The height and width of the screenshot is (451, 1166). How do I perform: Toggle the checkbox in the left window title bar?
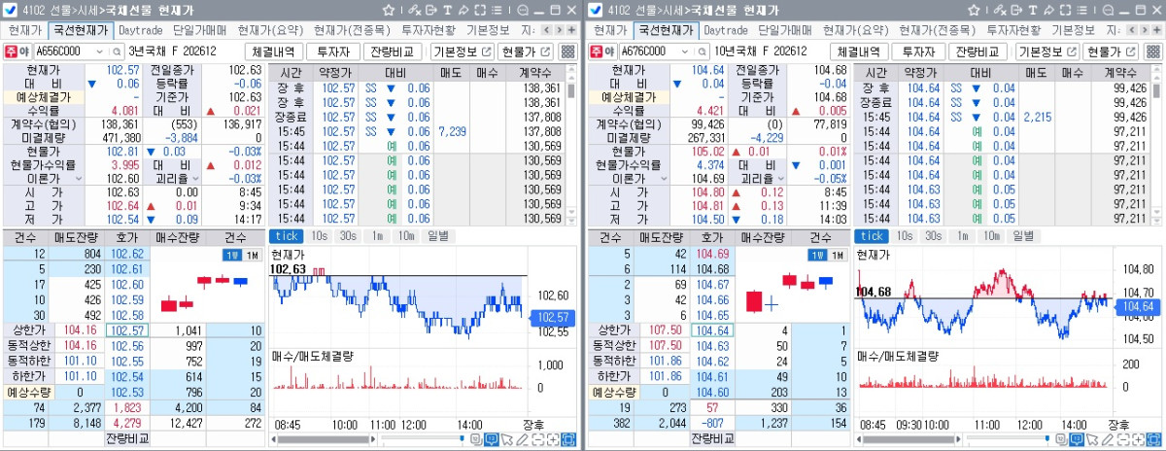click(x=9, y=10)
